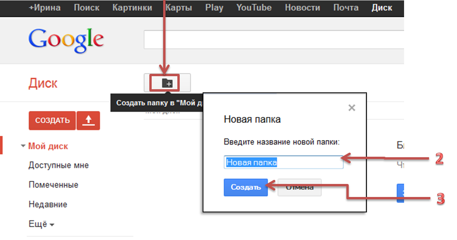The width and height of the screenshot is (457, 240).
Task: Collapse the Мой диск tree arrow
Action: tap(23, 146)
